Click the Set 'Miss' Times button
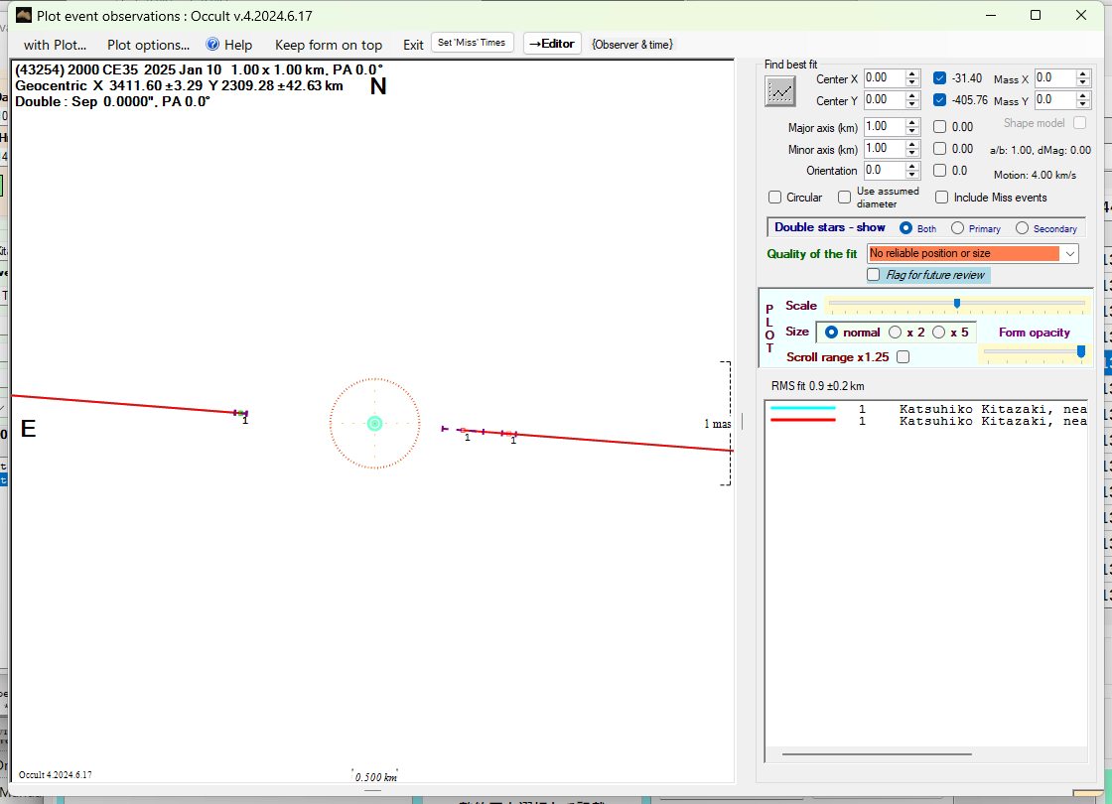 (472, 43)
